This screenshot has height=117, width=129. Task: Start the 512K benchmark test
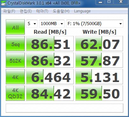[15, 60]
